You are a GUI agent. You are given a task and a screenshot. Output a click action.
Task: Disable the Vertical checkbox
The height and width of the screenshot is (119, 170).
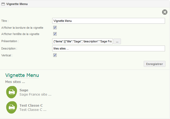[x=55, y=55]
